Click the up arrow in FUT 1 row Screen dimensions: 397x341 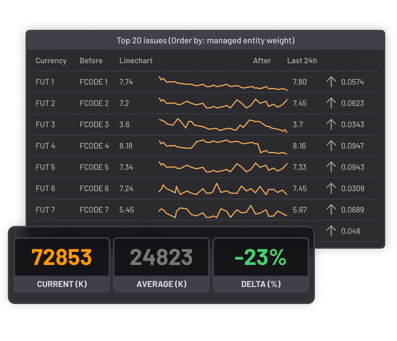tap(331, 82)
